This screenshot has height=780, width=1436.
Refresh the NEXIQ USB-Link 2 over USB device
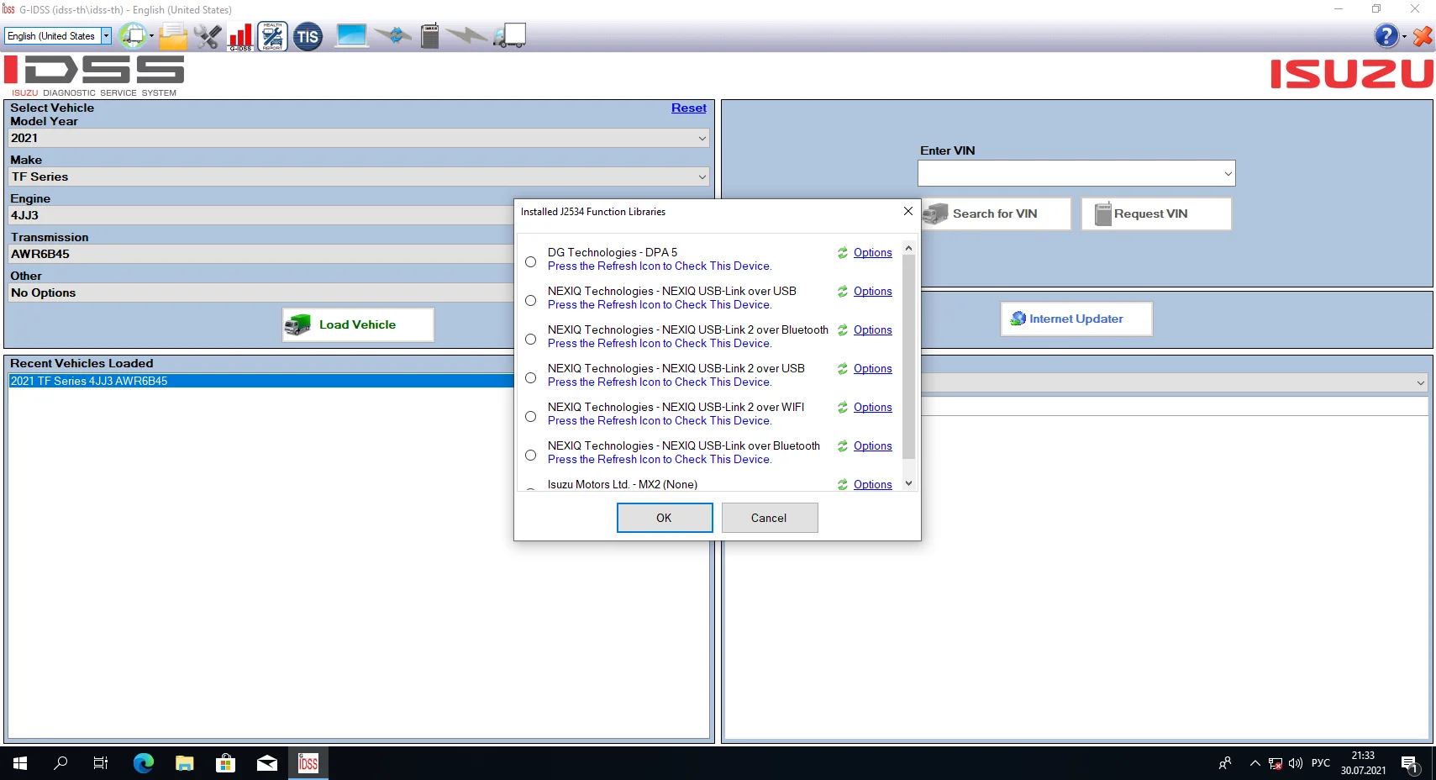coord(843,369)
